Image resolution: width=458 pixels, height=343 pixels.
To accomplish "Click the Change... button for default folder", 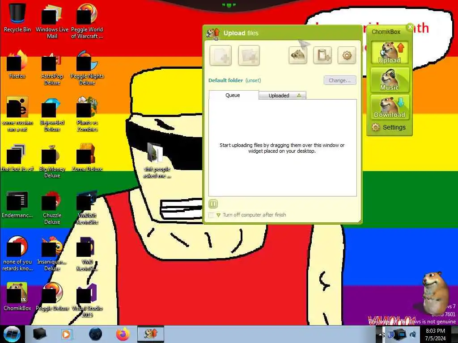I will point(340,80).
